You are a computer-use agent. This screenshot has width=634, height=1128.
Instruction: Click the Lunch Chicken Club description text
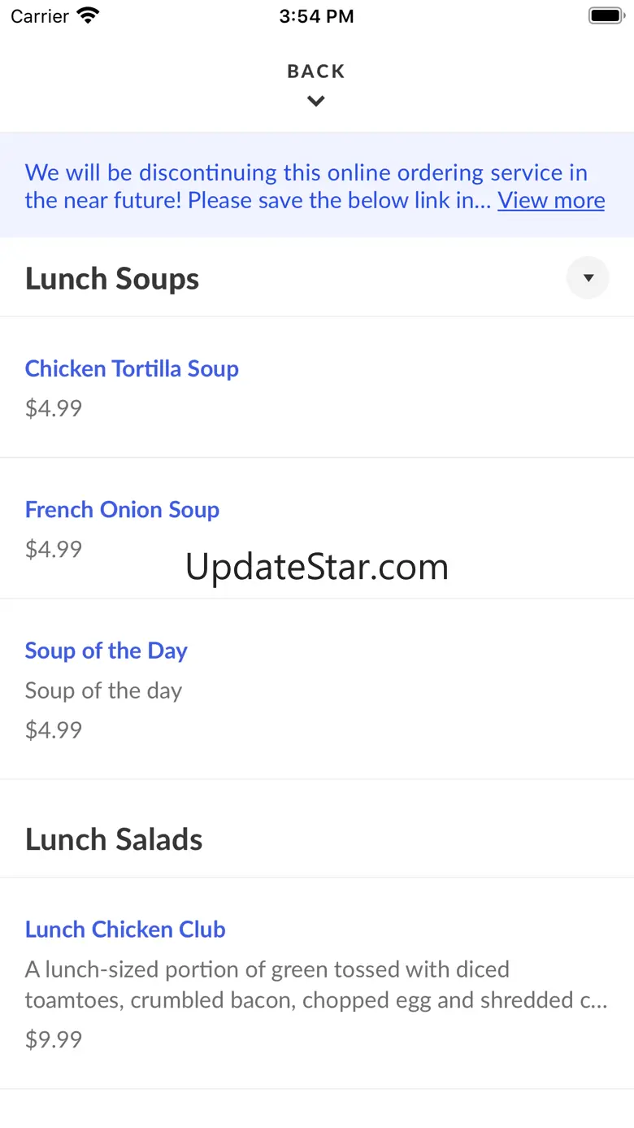315,985
